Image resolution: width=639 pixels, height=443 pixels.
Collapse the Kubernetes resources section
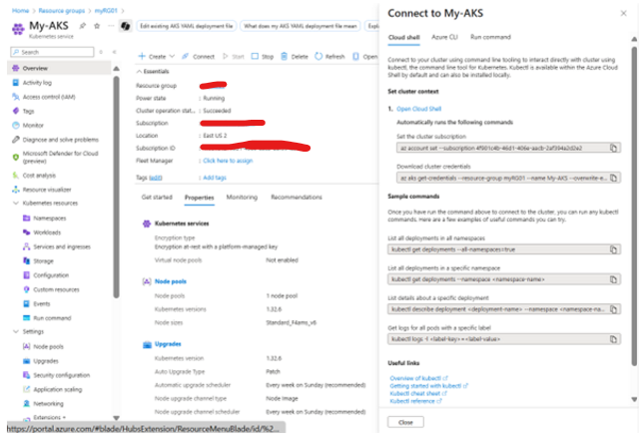click(16, 203)
